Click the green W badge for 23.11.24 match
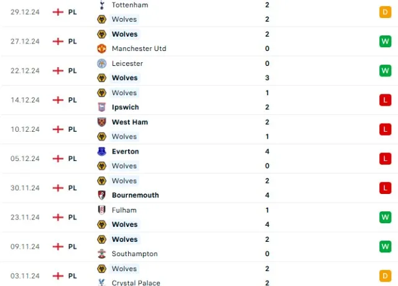Screen dimensions: 398x286 tap(385, 217)
